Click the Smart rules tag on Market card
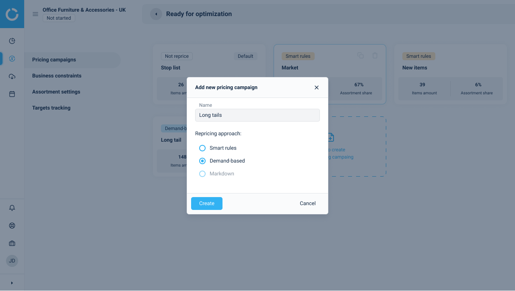This screenshot has width=515, height=291. point(298,56)
